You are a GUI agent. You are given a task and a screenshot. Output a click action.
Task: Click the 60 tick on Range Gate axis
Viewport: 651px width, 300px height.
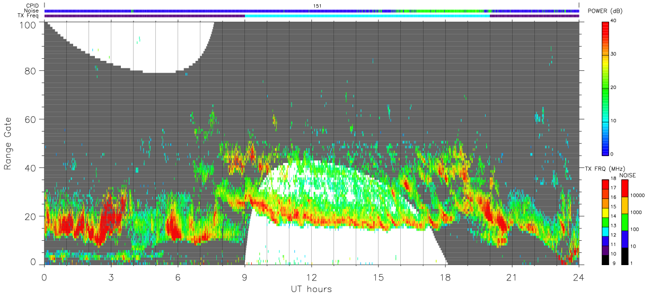coord(31,119)
